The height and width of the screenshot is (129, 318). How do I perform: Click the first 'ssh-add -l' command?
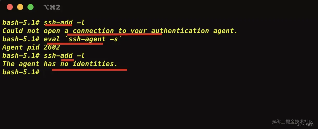[64, 22]
